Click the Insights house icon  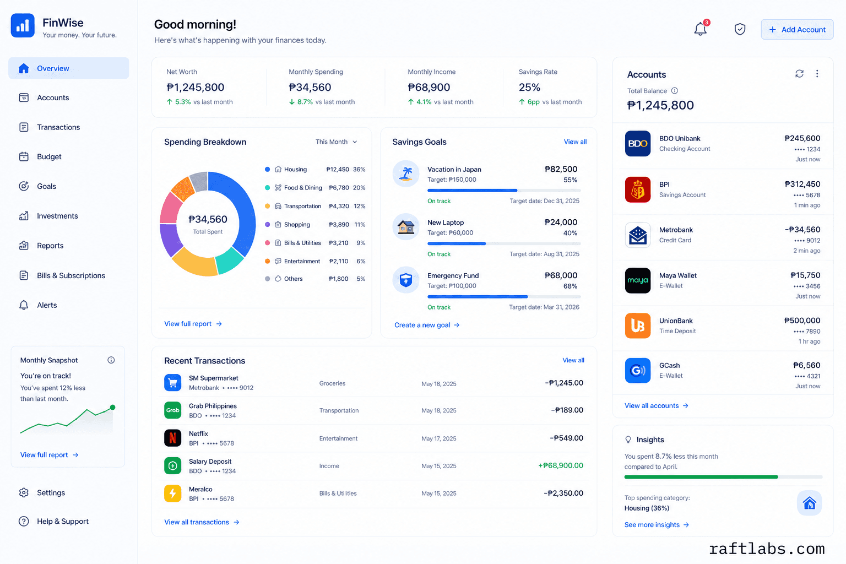tap(809, 503)
